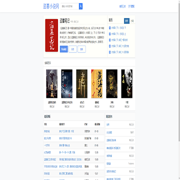Screen dimensions: 180x180
Task: Focus the novel search input field
Action: pyautogui.click(x=70, y=6)
